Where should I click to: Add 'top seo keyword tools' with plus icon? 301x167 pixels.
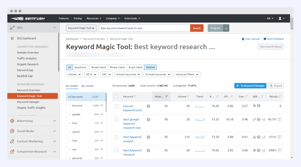coord(148,106)
